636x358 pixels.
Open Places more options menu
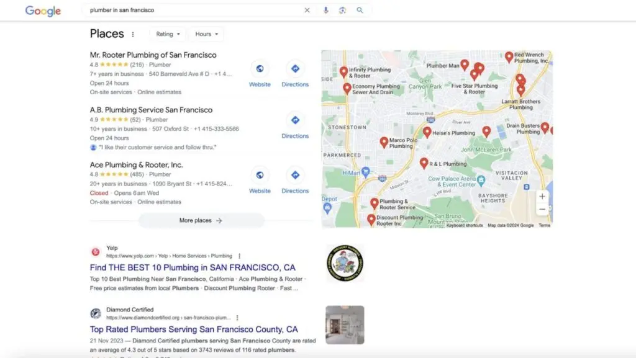pos(133,35)
